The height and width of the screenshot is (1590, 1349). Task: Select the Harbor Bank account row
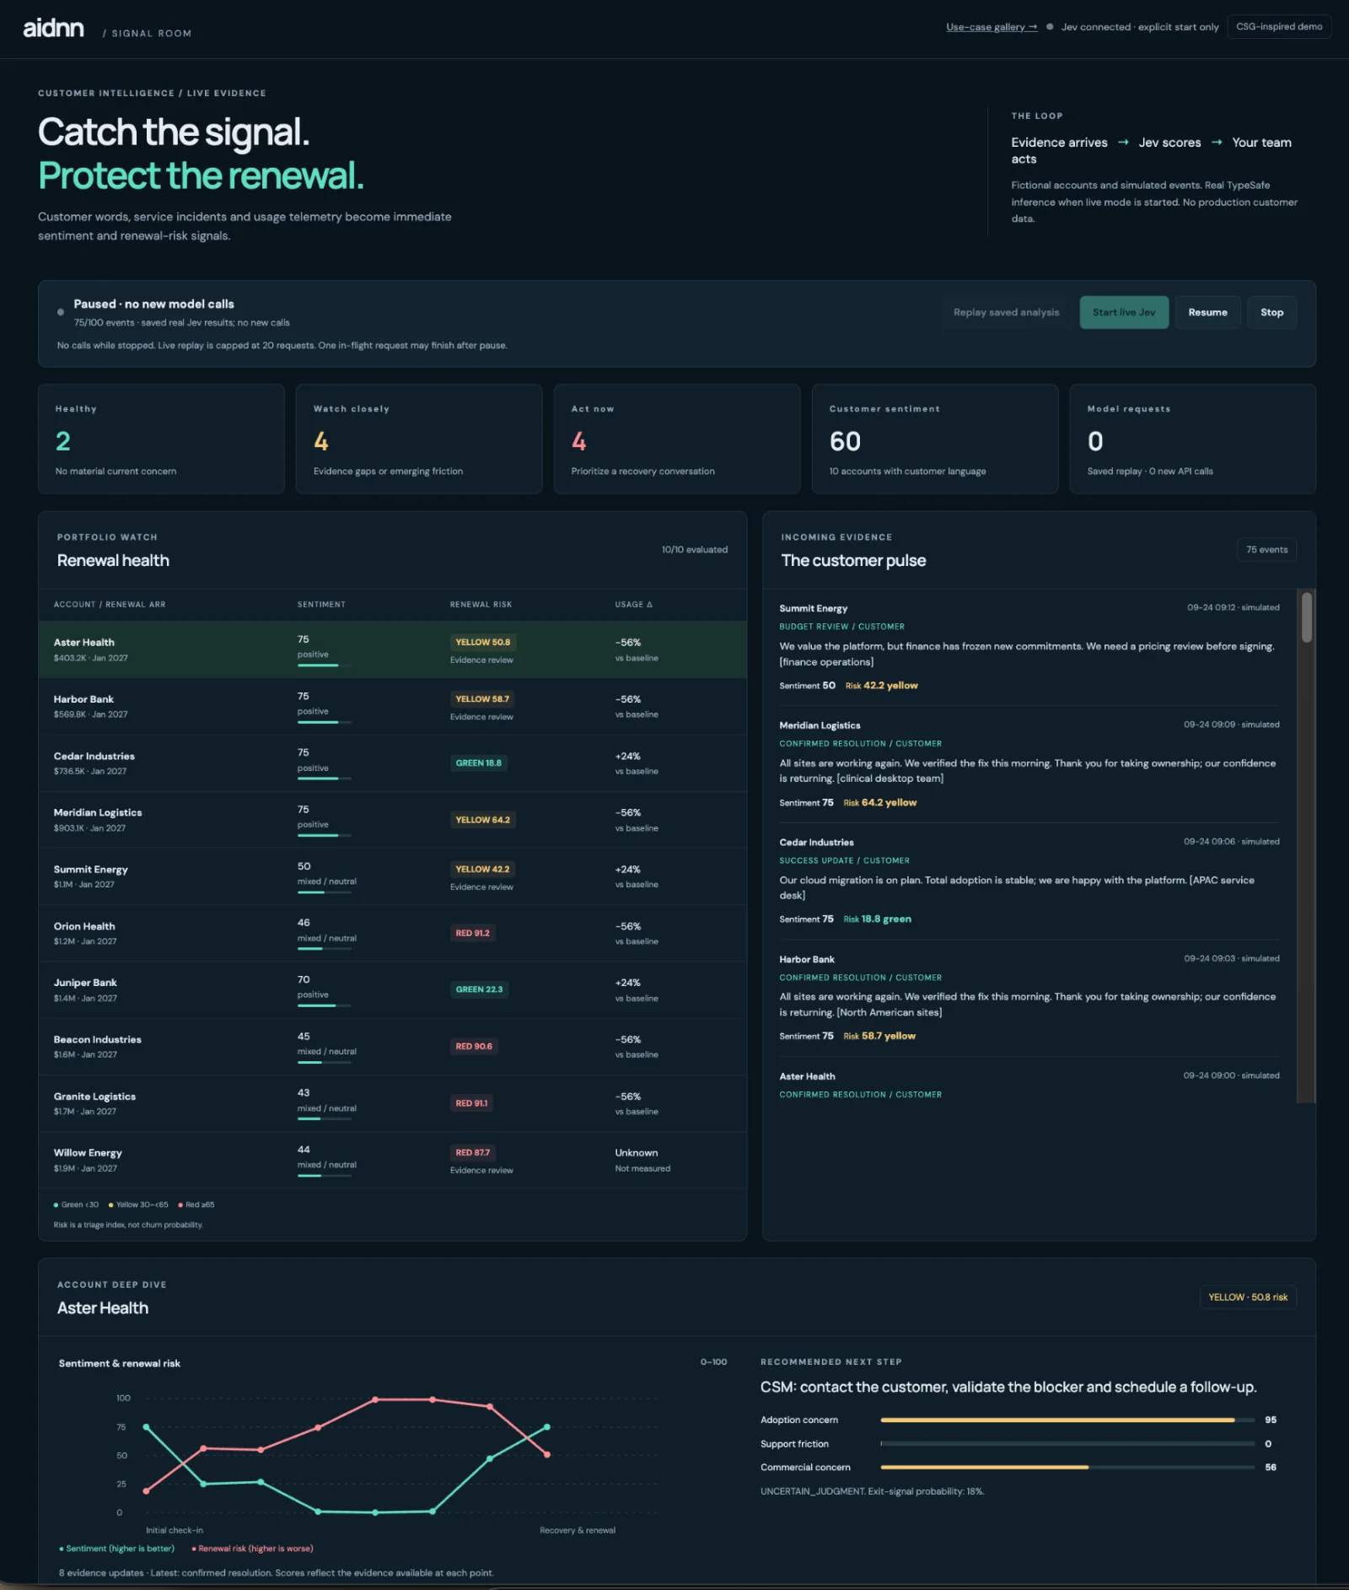coord(392,706)
